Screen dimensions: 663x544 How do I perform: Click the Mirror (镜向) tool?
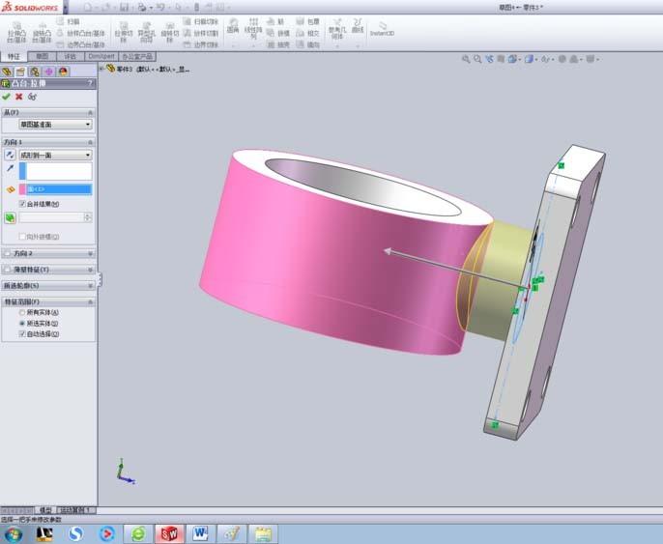[x=307, y=44]
